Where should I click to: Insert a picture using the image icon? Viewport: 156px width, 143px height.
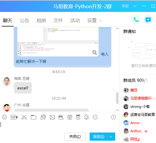point(52,117)
